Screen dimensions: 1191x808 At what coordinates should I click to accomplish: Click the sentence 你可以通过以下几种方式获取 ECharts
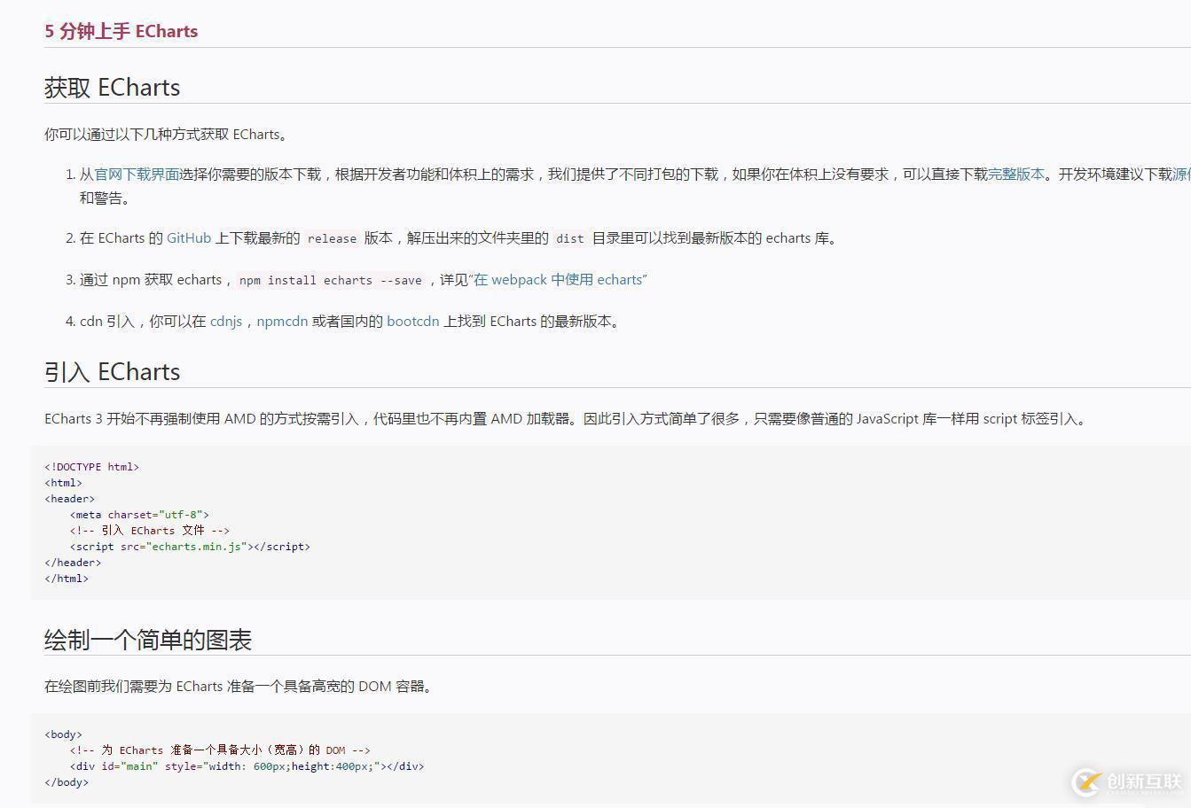point(166,135)
